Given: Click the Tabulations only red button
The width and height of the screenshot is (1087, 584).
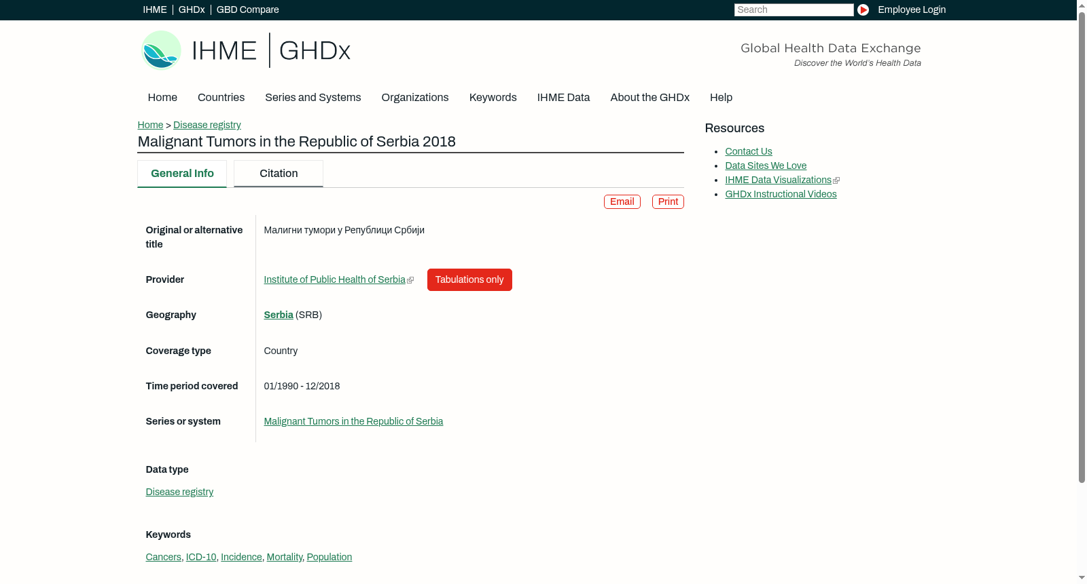Looking at the screenshot, I should point(469,279).
